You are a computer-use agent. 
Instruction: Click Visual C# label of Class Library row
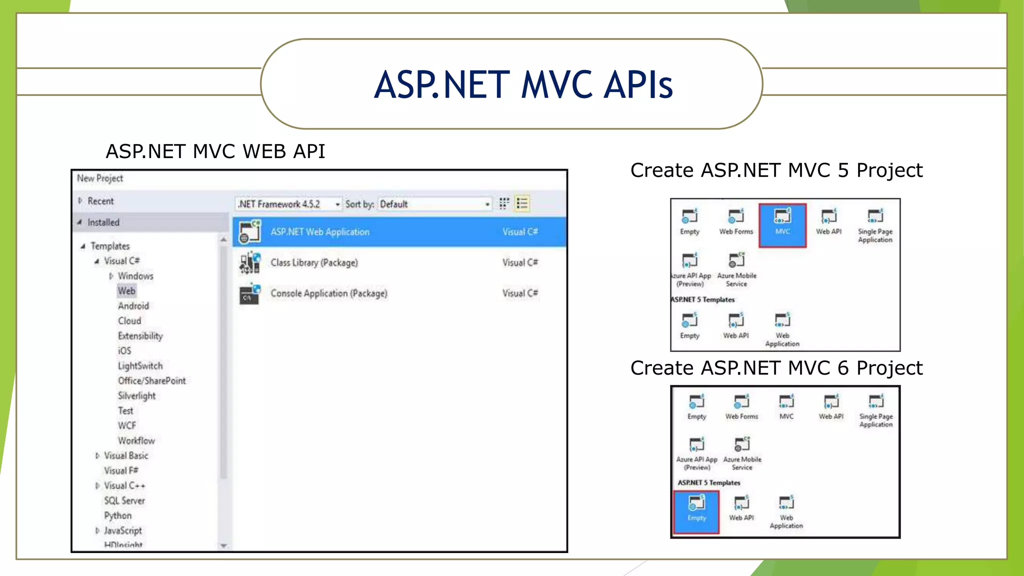520,262
